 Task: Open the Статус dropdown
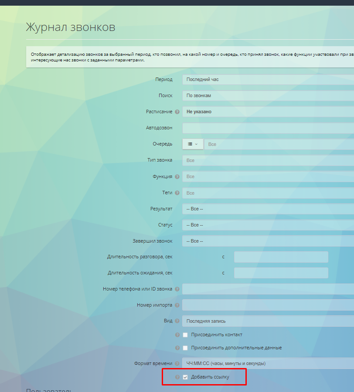click(268, 225)
